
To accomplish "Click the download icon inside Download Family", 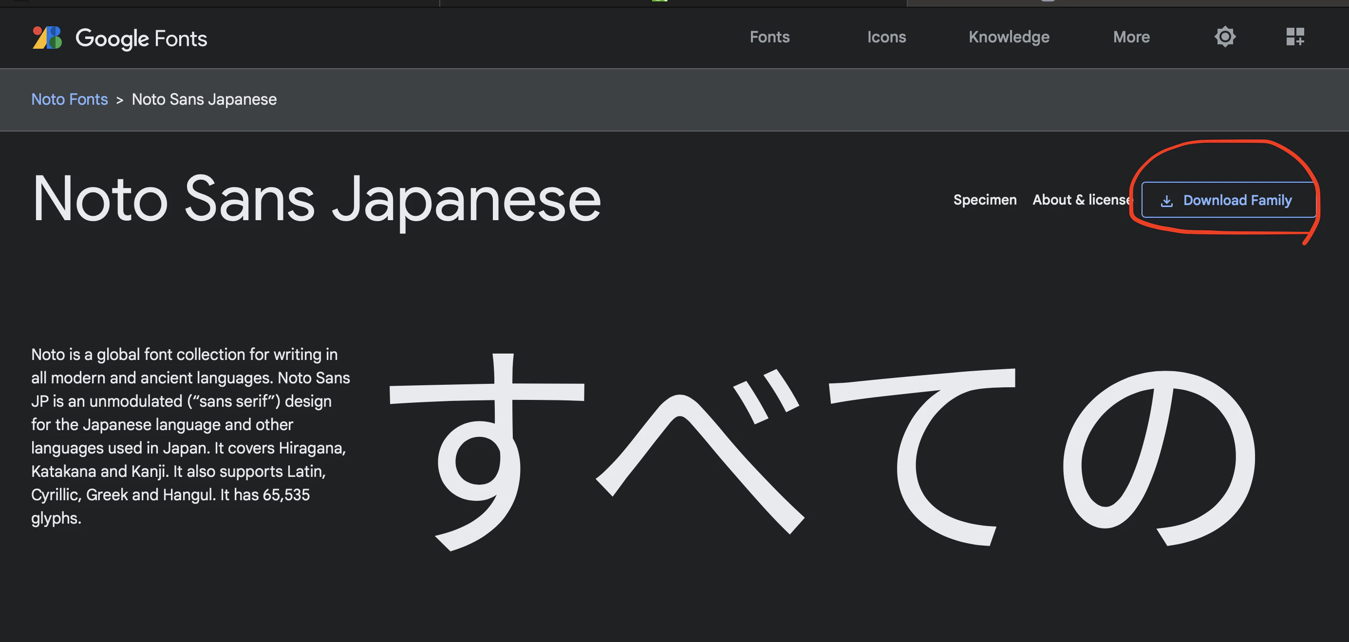I will click(1167, 200).
